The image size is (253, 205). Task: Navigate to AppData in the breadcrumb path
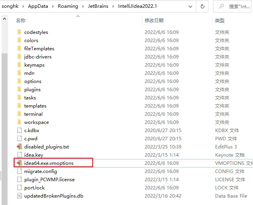(38, 7)
